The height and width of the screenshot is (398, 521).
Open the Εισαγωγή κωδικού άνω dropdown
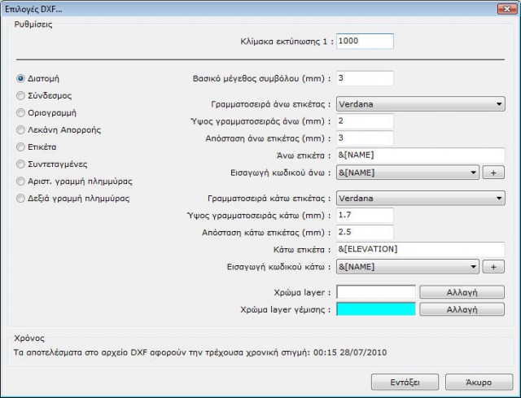click(406, 173)
